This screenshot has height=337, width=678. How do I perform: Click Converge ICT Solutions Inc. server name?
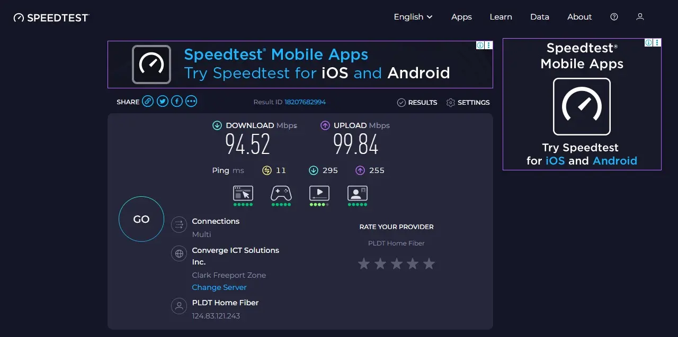235,256
